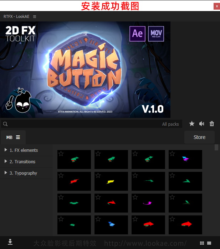Close the installation screenshot window
Screen dimensions: 220x249
pos(217,6)
